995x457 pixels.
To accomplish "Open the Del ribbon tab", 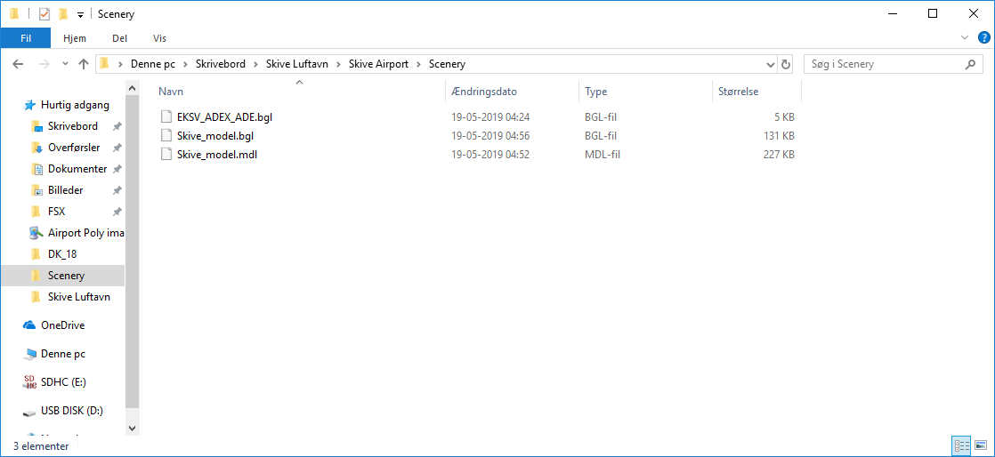I will 119,38.
